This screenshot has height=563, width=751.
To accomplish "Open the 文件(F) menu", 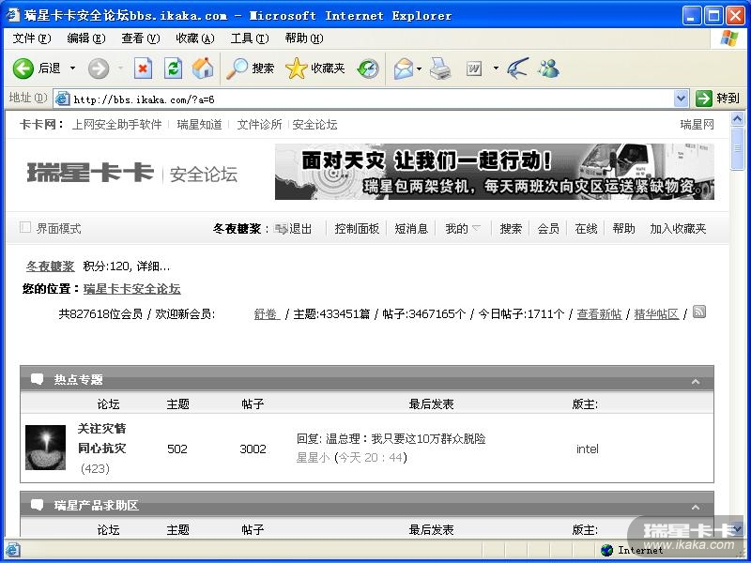I will point(32,38).
